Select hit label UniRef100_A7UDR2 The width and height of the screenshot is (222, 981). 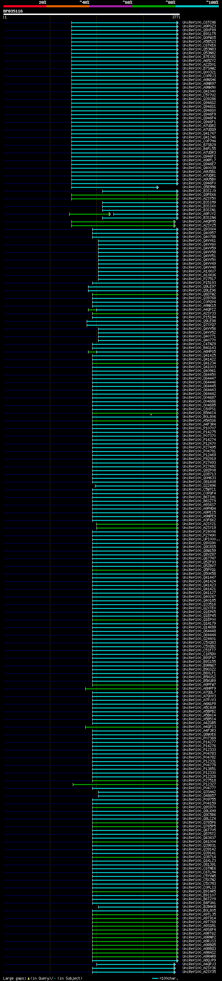199,126
